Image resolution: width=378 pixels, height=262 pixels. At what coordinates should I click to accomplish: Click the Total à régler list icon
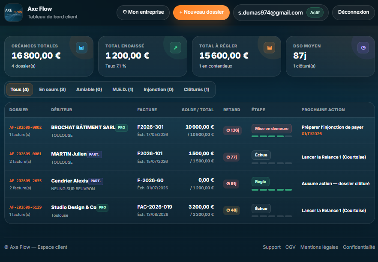tap(270, 47)
